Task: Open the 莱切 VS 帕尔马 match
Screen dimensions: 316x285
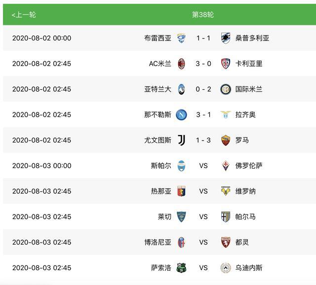Action: pyautogui.click(x=203, y=217)
